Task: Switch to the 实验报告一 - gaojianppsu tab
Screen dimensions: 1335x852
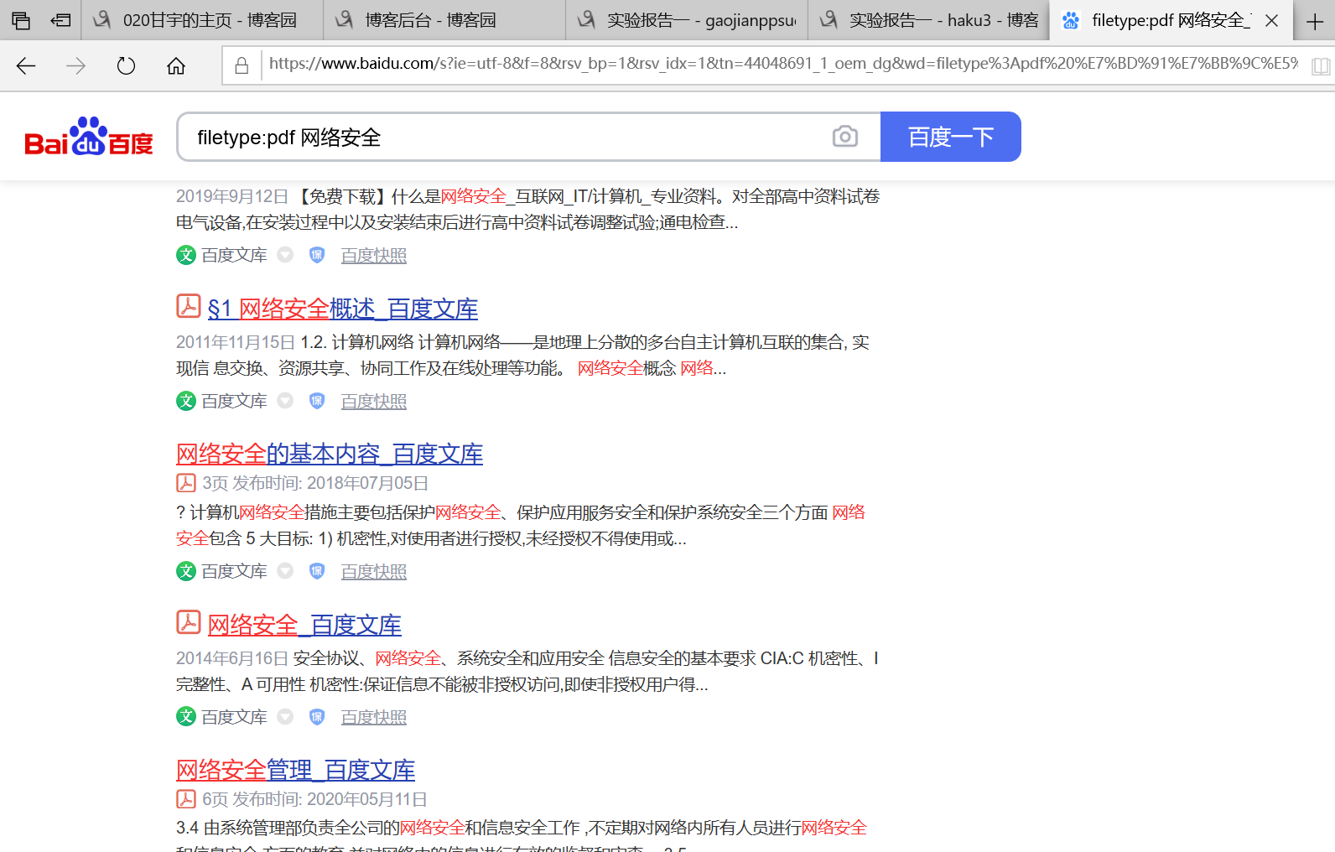Action: tap(687, 20)
